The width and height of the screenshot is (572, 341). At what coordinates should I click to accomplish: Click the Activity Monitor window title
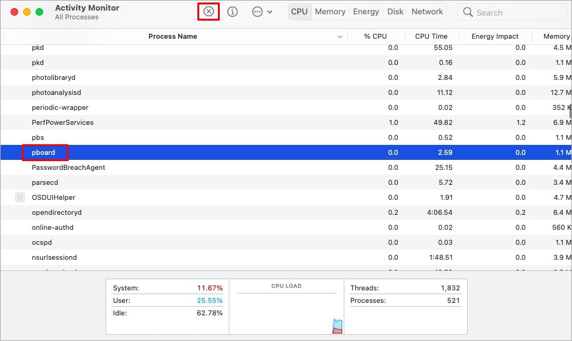point(87,7)
